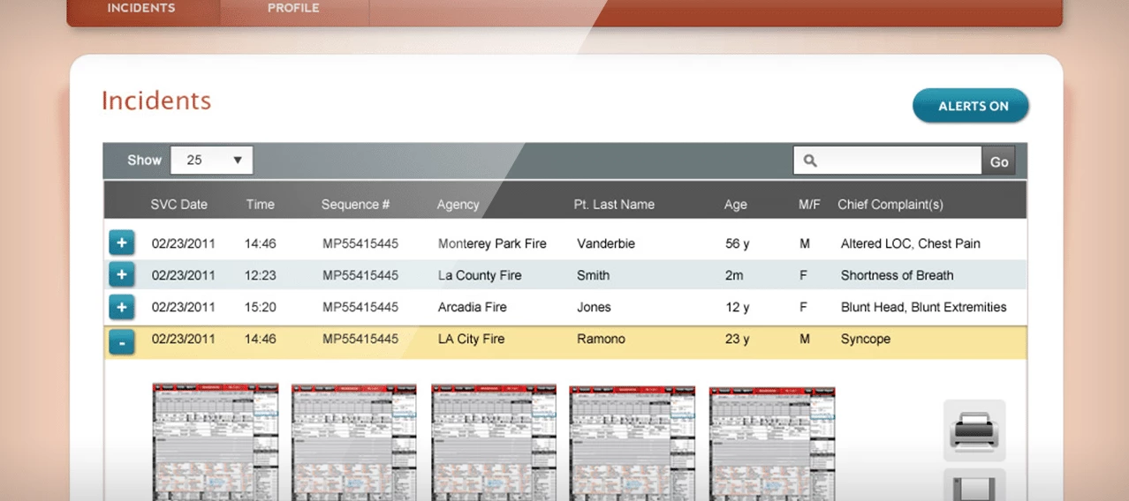Select 'Monterey Park Fire' agency cell
Screen dimensions: 1129x501
pos(492,243)
